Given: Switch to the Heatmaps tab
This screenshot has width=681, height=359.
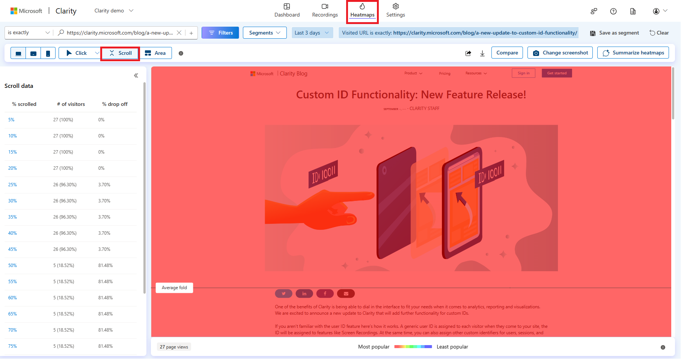Looking at the screenshot, I should click(362, 11).
